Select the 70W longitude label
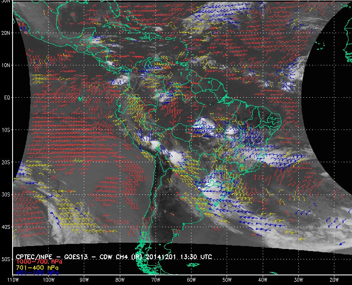The height and width of the screenshot is (285, 352). [155, 280]
